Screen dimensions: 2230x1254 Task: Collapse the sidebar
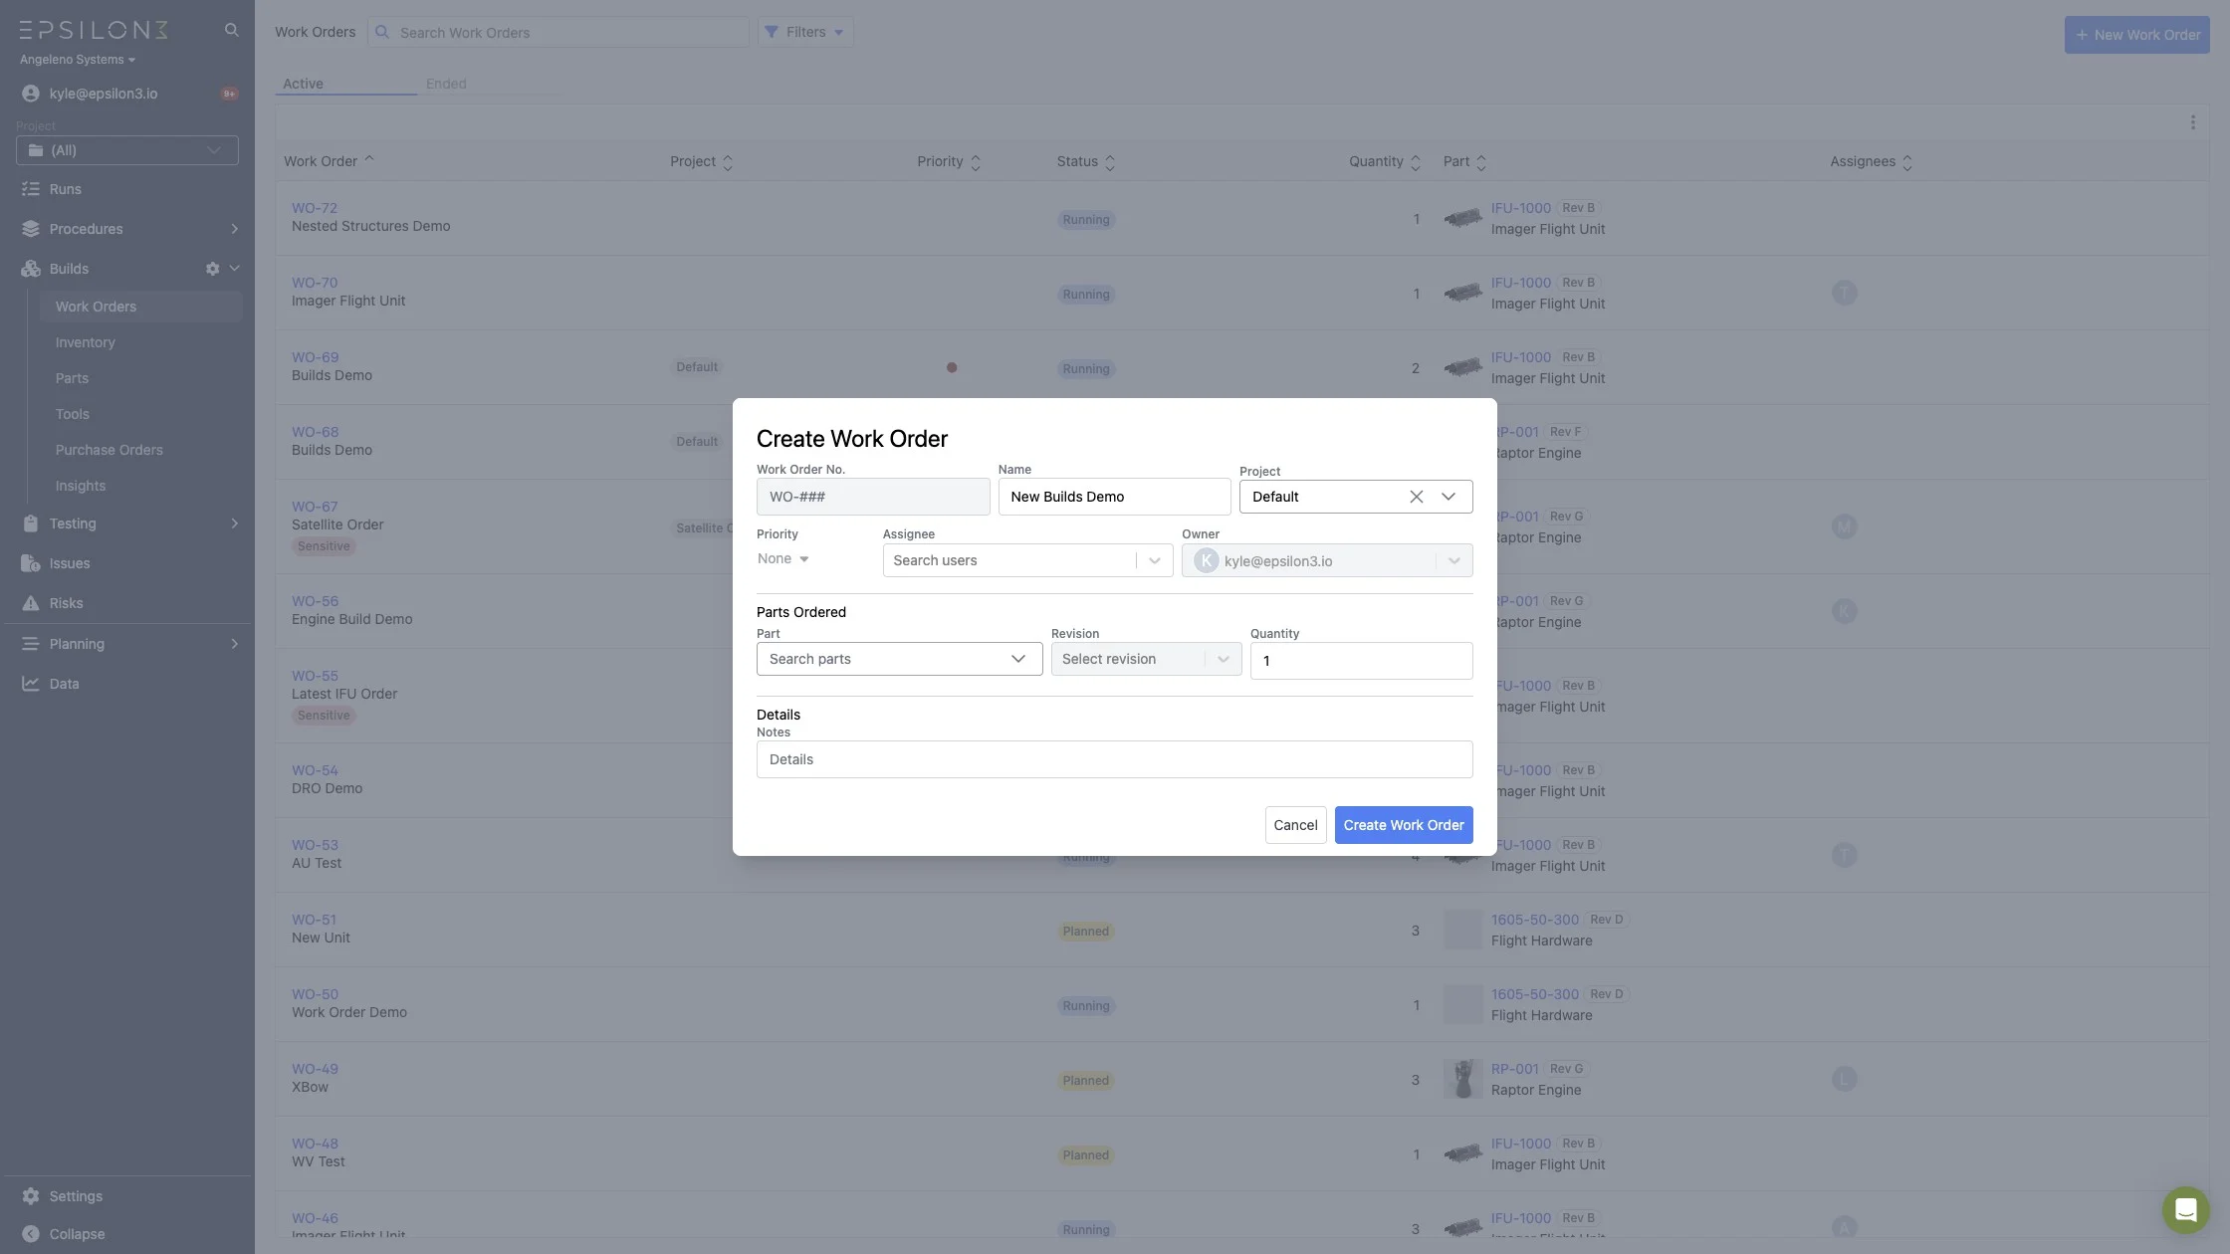coord(77,1234)
